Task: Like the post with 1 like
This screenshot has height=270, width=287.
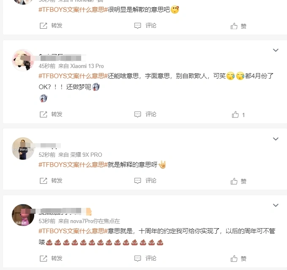Action: pyautogui.click(x=238, y=115)
